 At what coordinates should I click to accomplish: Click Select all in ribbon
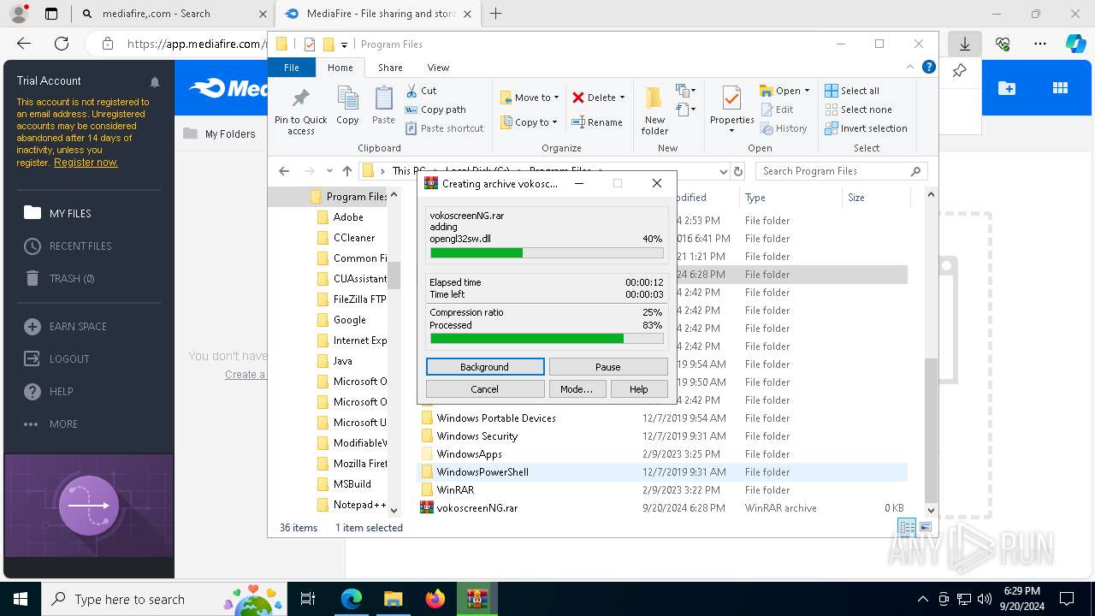[852, 91]
